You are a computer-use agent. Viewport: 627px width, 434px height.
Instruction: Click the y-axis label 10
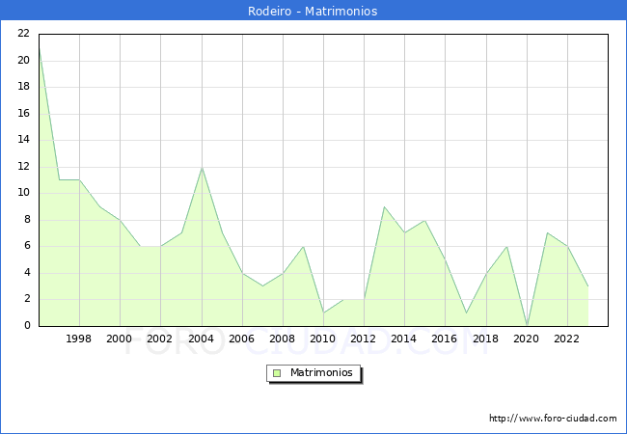[x=24, y=193]
